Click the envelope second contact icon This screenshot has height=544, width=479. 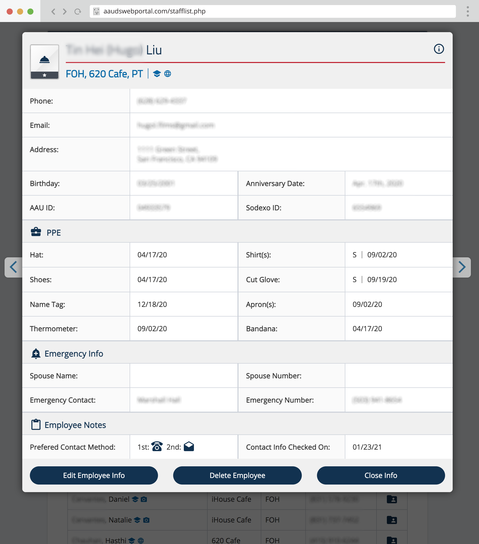point(189,447)
